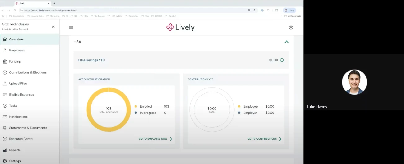
Task: Click the browser apps grid icon
Action: click(3, 16)
